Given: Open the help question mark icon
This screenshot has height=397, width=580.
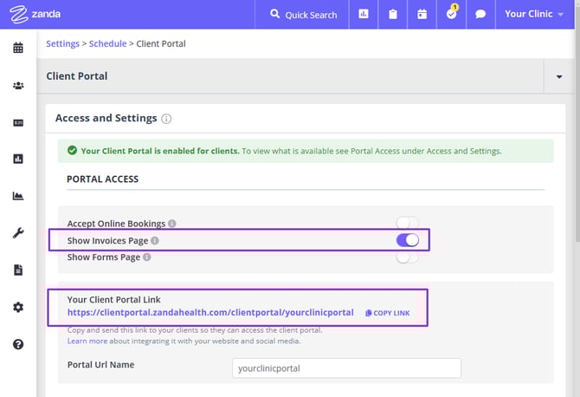Looking at the screenshot, I should tap(18, 344).
